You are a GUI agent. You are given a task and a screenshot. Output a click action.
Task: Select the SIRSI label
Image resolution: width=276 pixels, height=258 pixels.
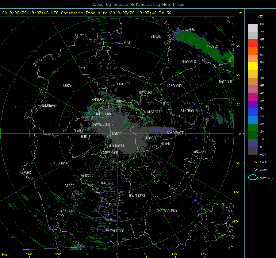[69, 186]
